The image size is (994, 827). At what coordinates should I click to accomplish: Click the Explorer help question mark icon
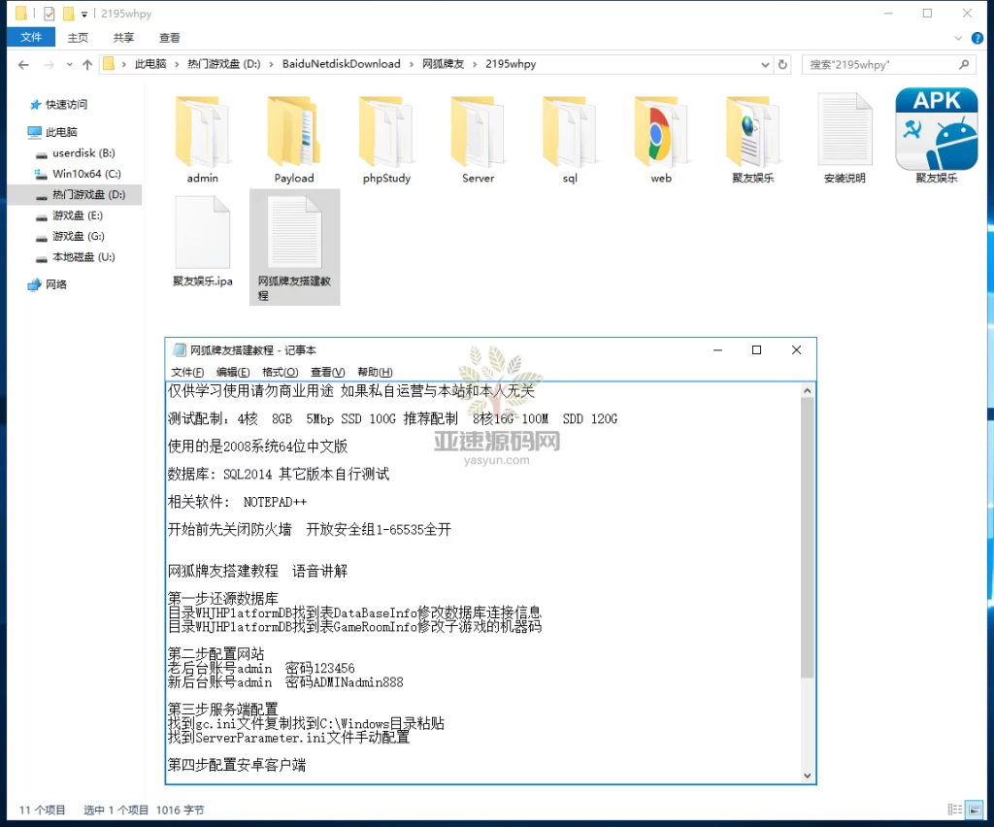click(x=977, y=37)
